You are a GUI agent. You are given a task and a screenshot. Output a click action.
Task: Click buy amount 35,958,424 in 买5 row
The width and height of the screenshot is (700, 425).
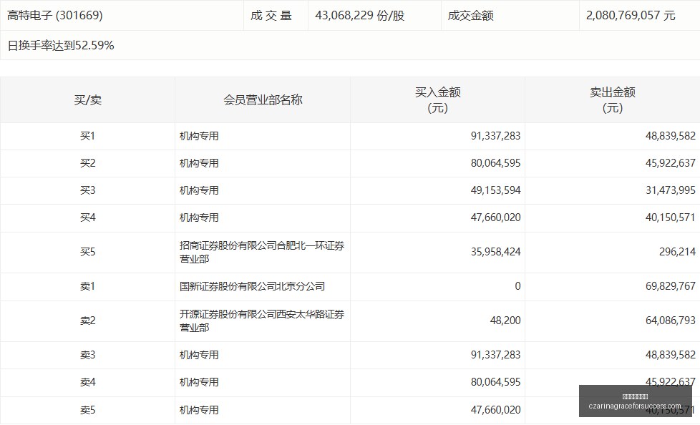click(495, 252)
